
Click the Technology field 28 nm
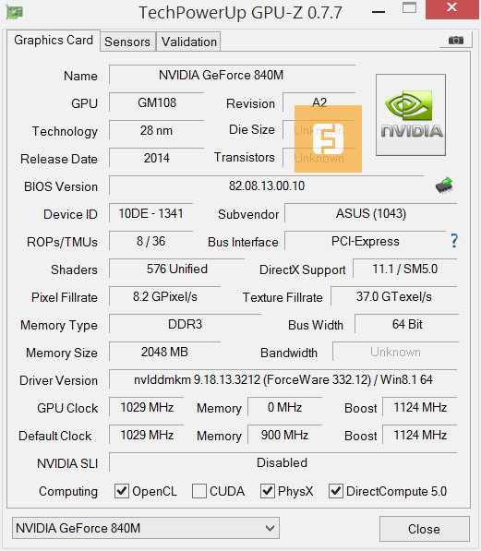click(157, 130)
